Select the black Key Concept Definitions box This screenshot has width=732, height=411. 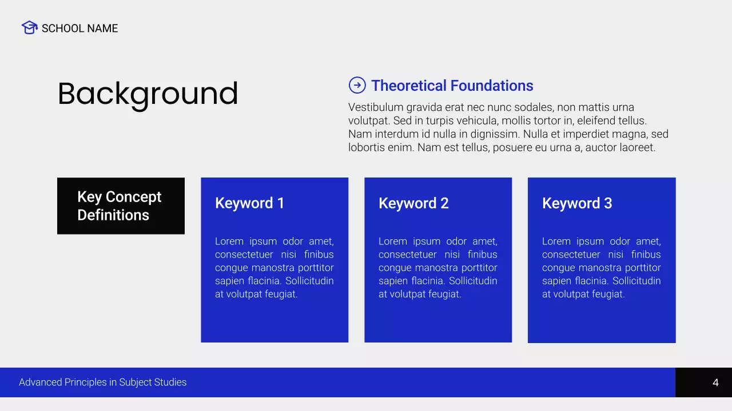pyautogui.click(x=121, y=206)
